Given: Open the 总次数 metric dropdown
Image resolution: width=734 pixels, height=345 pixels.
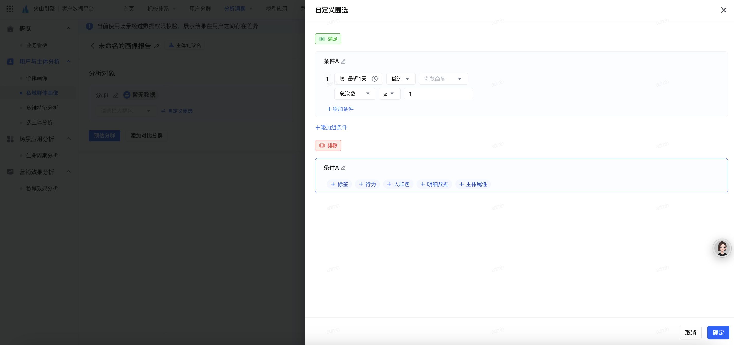Looking at the screenshot, I should pos(354,94).
